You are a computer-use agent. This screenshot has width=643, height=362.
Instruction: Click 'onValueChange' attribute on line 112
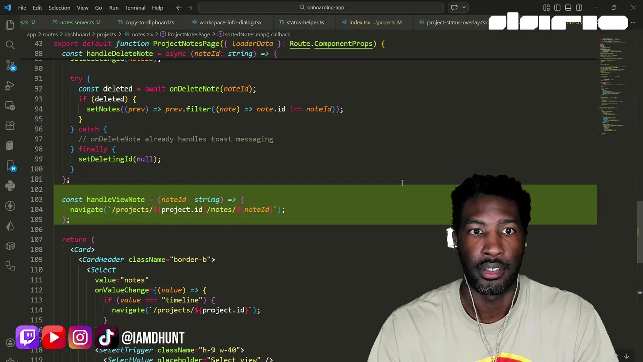(x=122, y=290)
